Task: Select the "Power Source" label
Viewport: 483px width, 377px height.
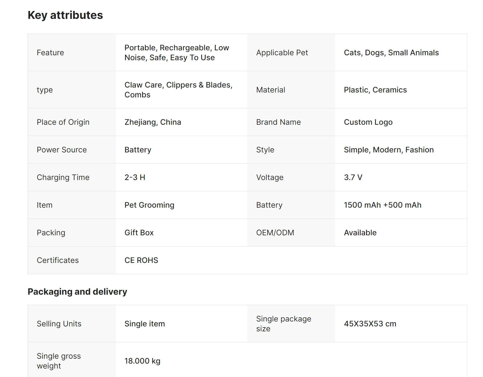Action: point(62,150)
